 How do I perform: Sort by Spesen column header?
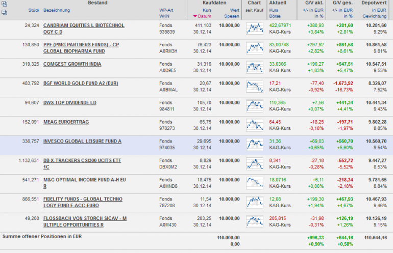click(232, 16)
